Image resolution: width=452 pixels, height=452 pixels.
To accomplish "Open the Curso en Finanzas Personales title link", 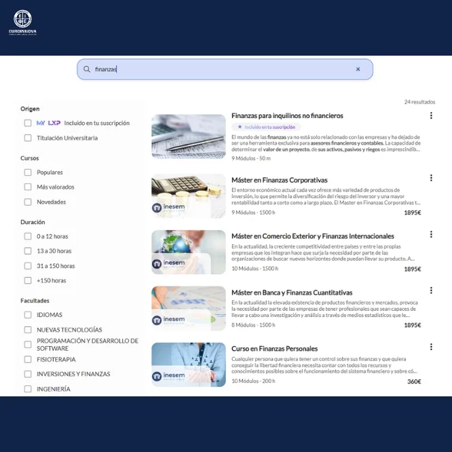I will tap(274, 349).
